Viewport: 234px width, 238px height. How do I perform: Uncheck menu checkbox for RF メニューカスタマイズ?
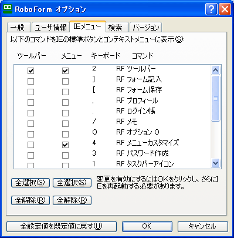point(65,145)
